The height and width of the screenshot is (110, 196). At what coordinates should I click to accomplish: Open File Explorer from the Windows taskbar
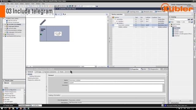13,108
